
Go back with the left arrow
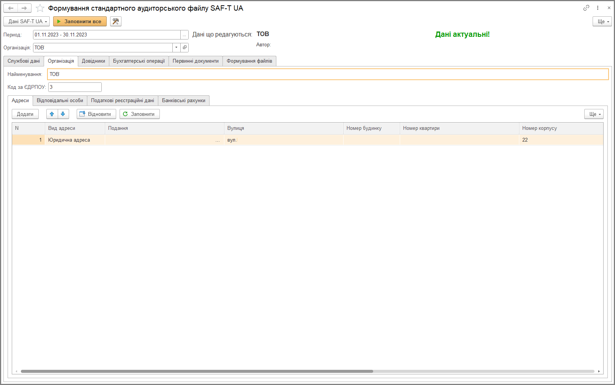[x=11, y=8]
